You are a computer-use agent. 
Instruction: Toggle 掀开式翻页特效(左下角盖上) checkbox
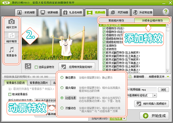[104, 63]
